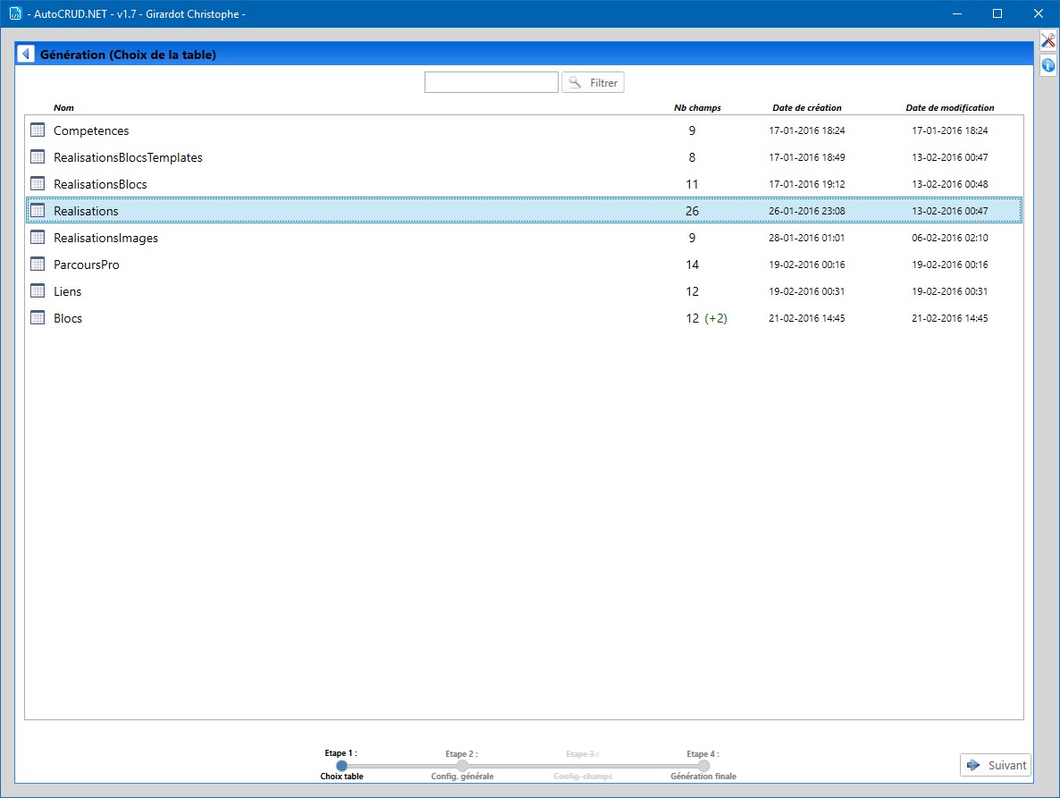The height and width of the screenshot is (798, 1060).
Task: Click the (+2) indicator in the Blocs row
Action: (x=716, y=318)
